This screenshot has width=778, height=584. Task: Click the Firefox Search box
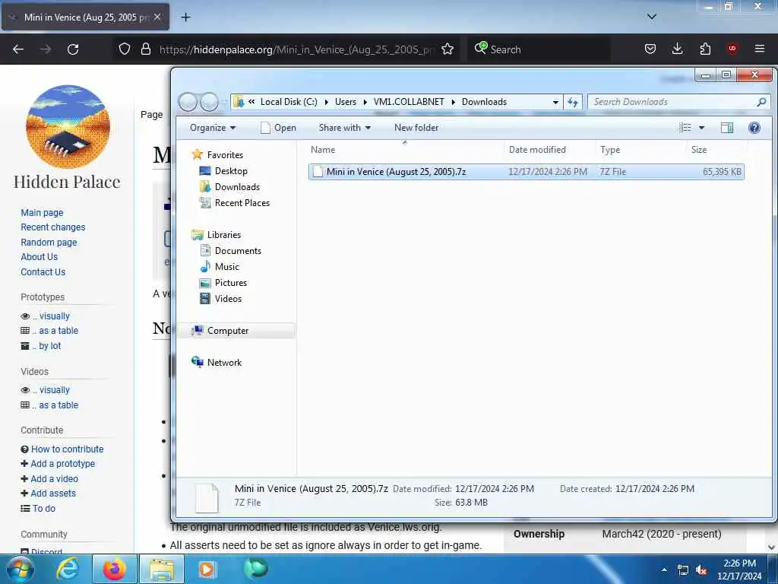539,49
